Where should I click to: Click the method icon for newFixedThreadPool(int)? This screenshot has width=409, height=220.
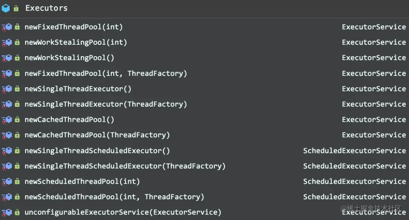tap(7, 27)
